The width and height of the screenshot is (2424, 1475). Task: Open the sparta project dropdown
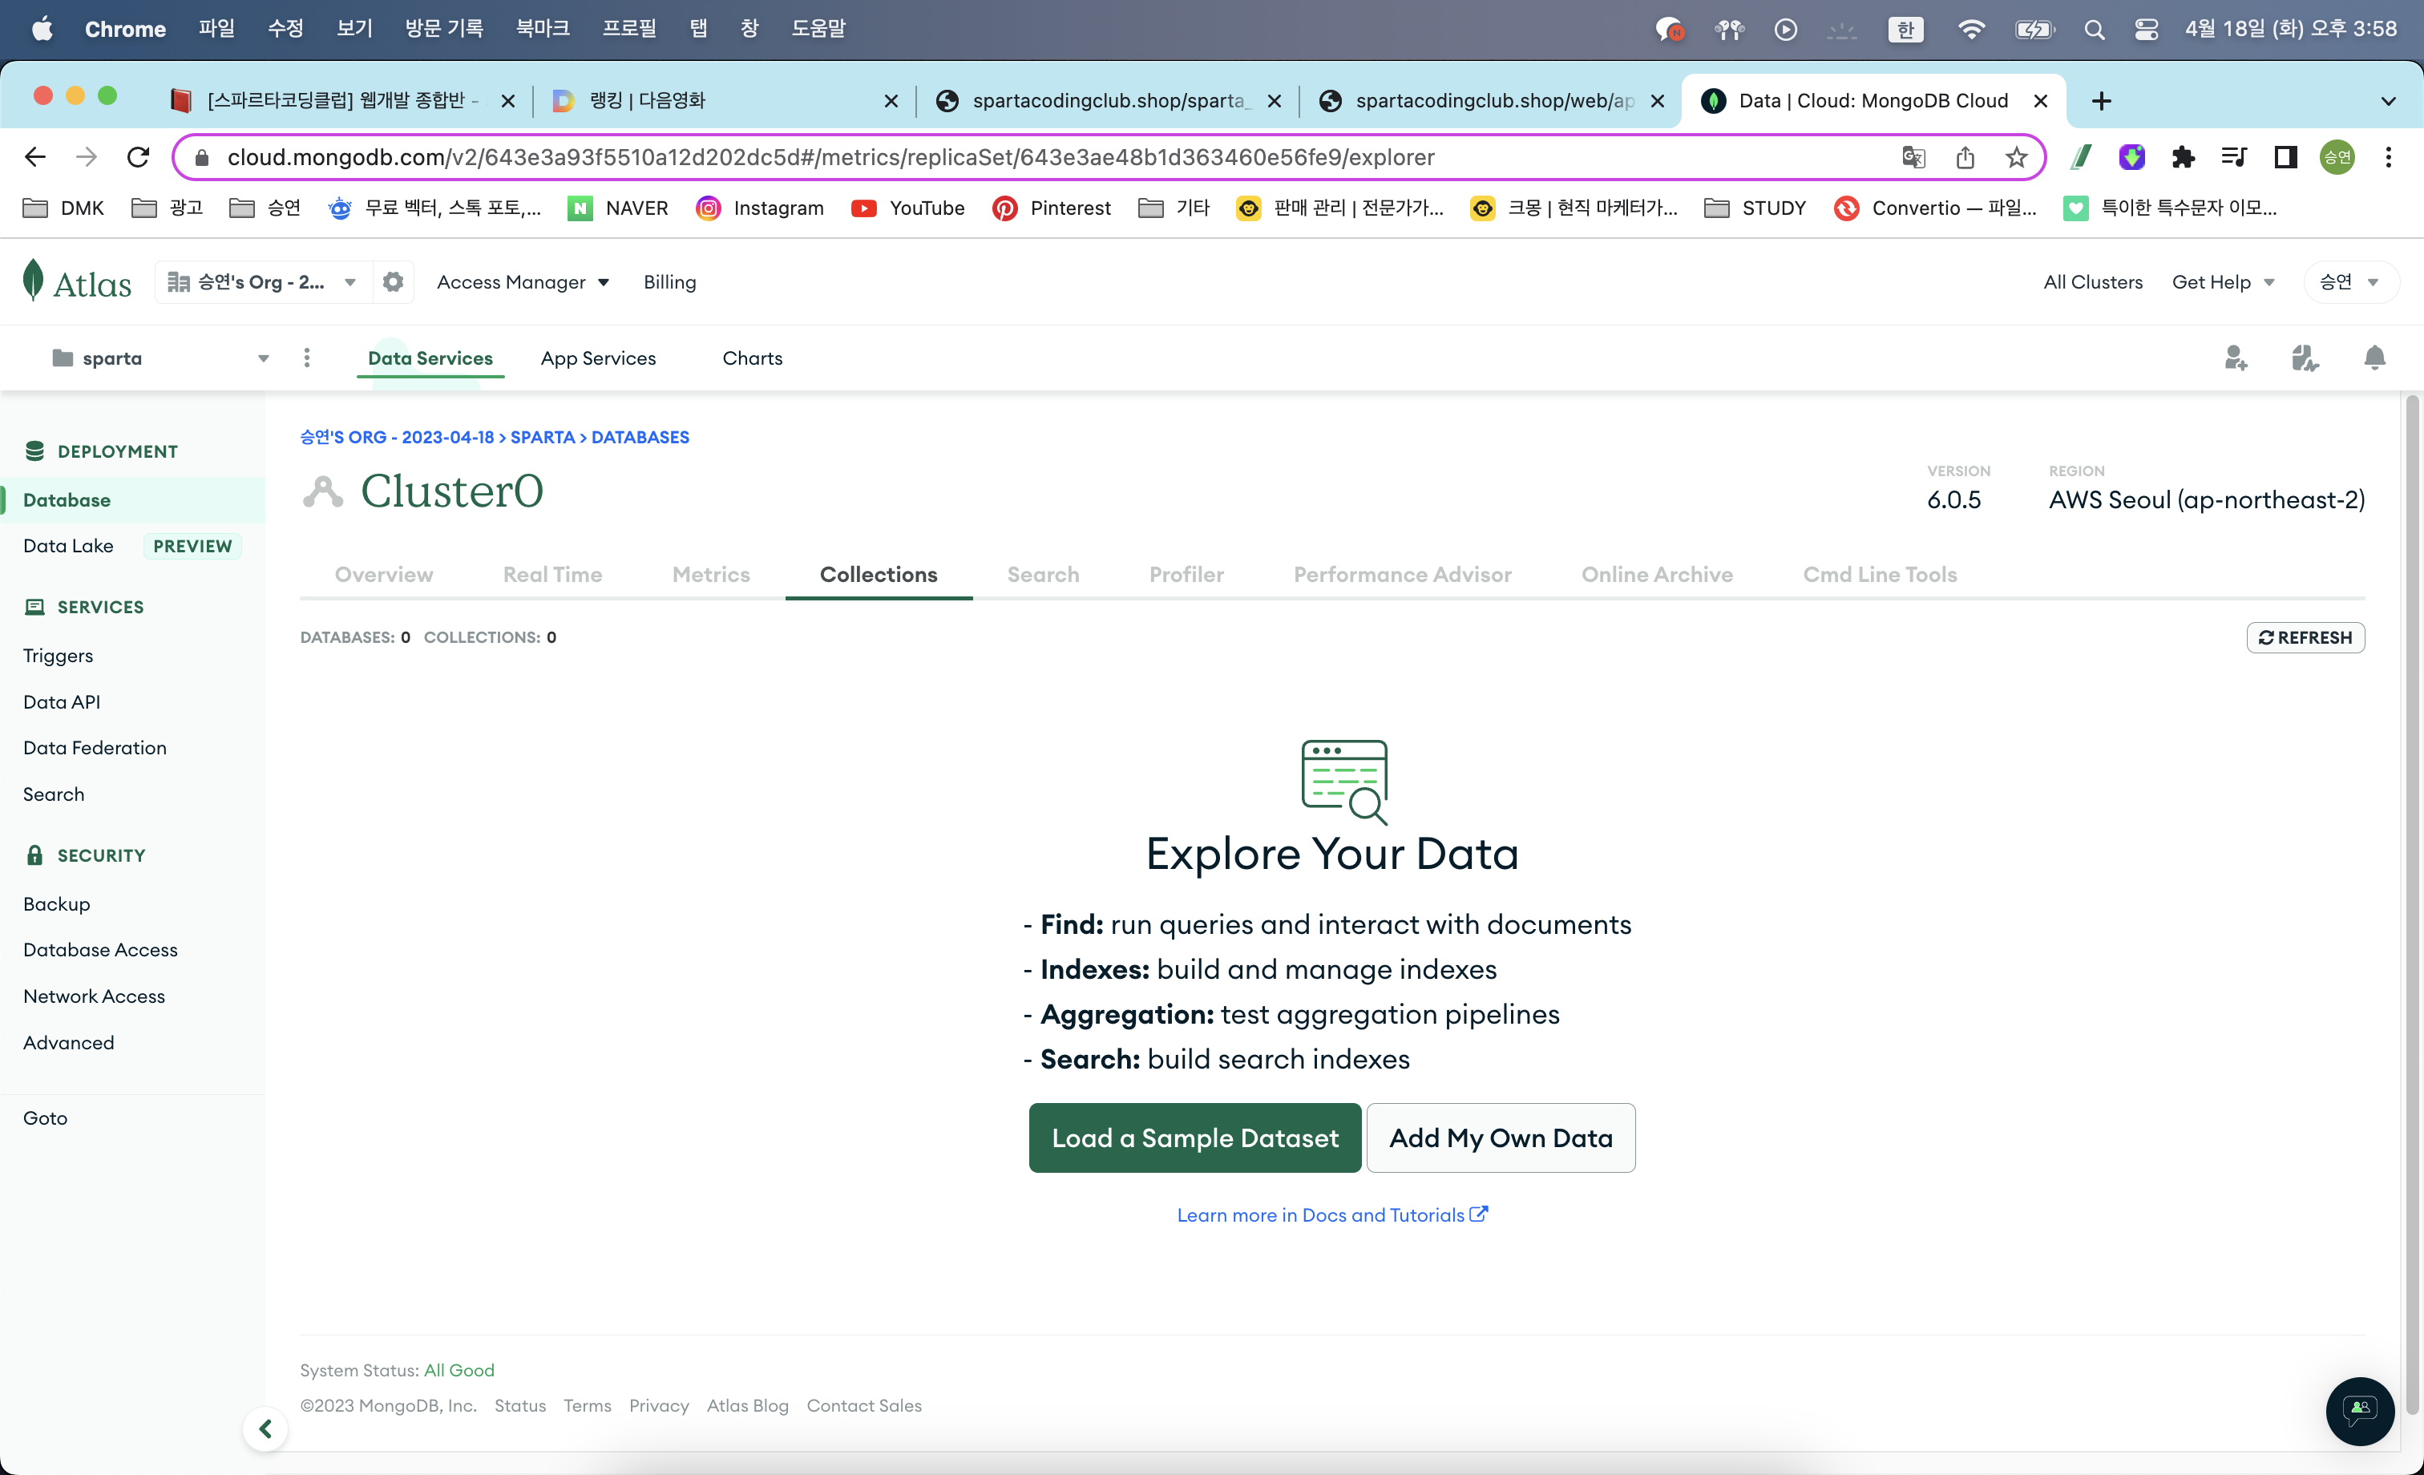[x=160, y=358]
